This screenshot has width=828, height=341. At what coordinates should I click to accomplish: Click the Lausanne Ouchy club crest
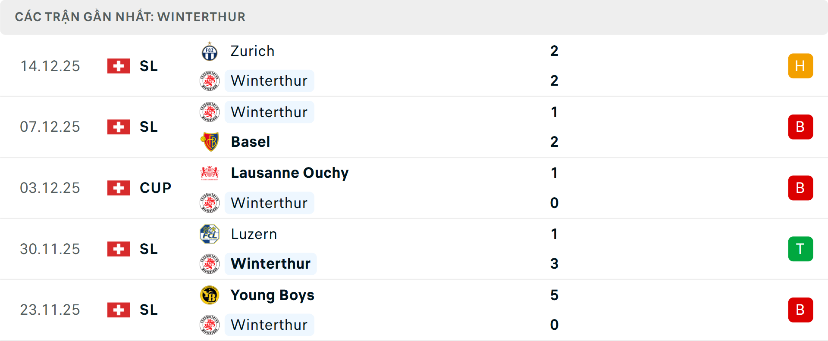click(210, 173)
